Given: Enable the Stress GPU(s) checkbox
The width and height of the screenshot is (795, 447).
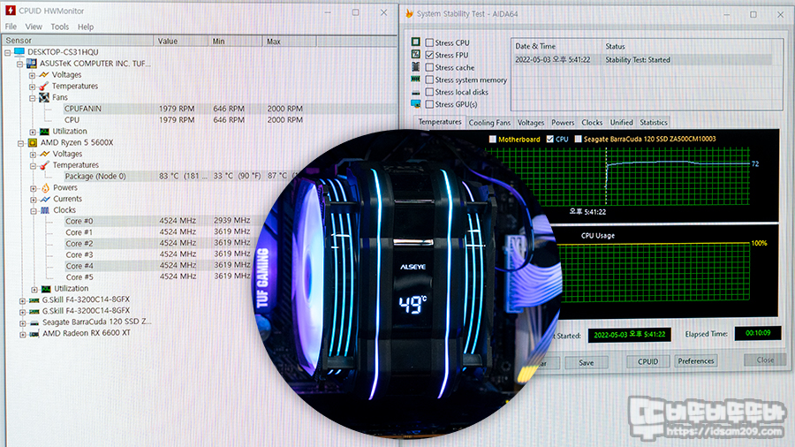Looking at the screenshot, I should (x=429, y=104).
